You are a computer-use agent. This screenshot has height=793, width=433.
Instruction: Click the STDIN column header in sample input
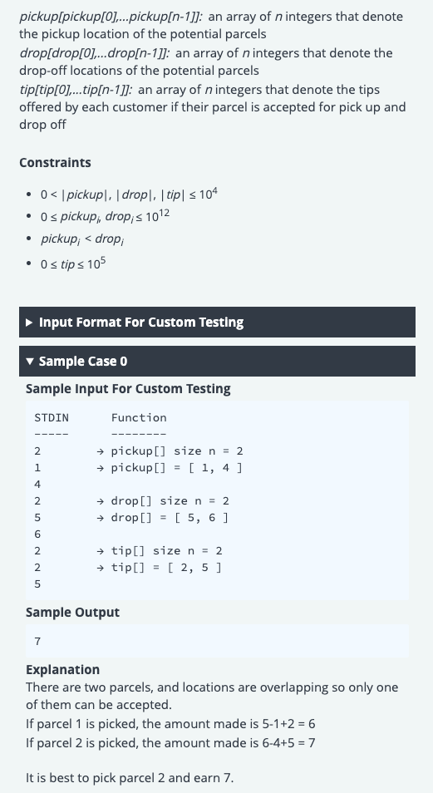52,418
